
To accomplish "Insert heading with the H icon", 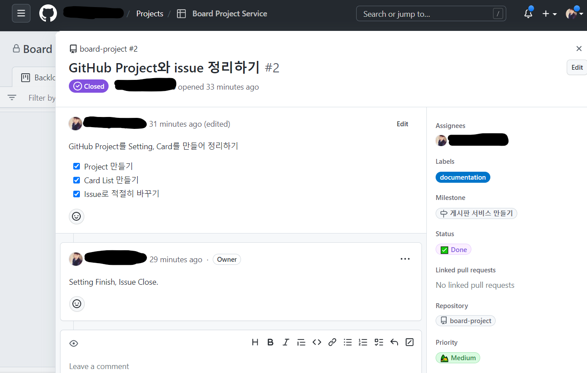I will tap(255, 342).
